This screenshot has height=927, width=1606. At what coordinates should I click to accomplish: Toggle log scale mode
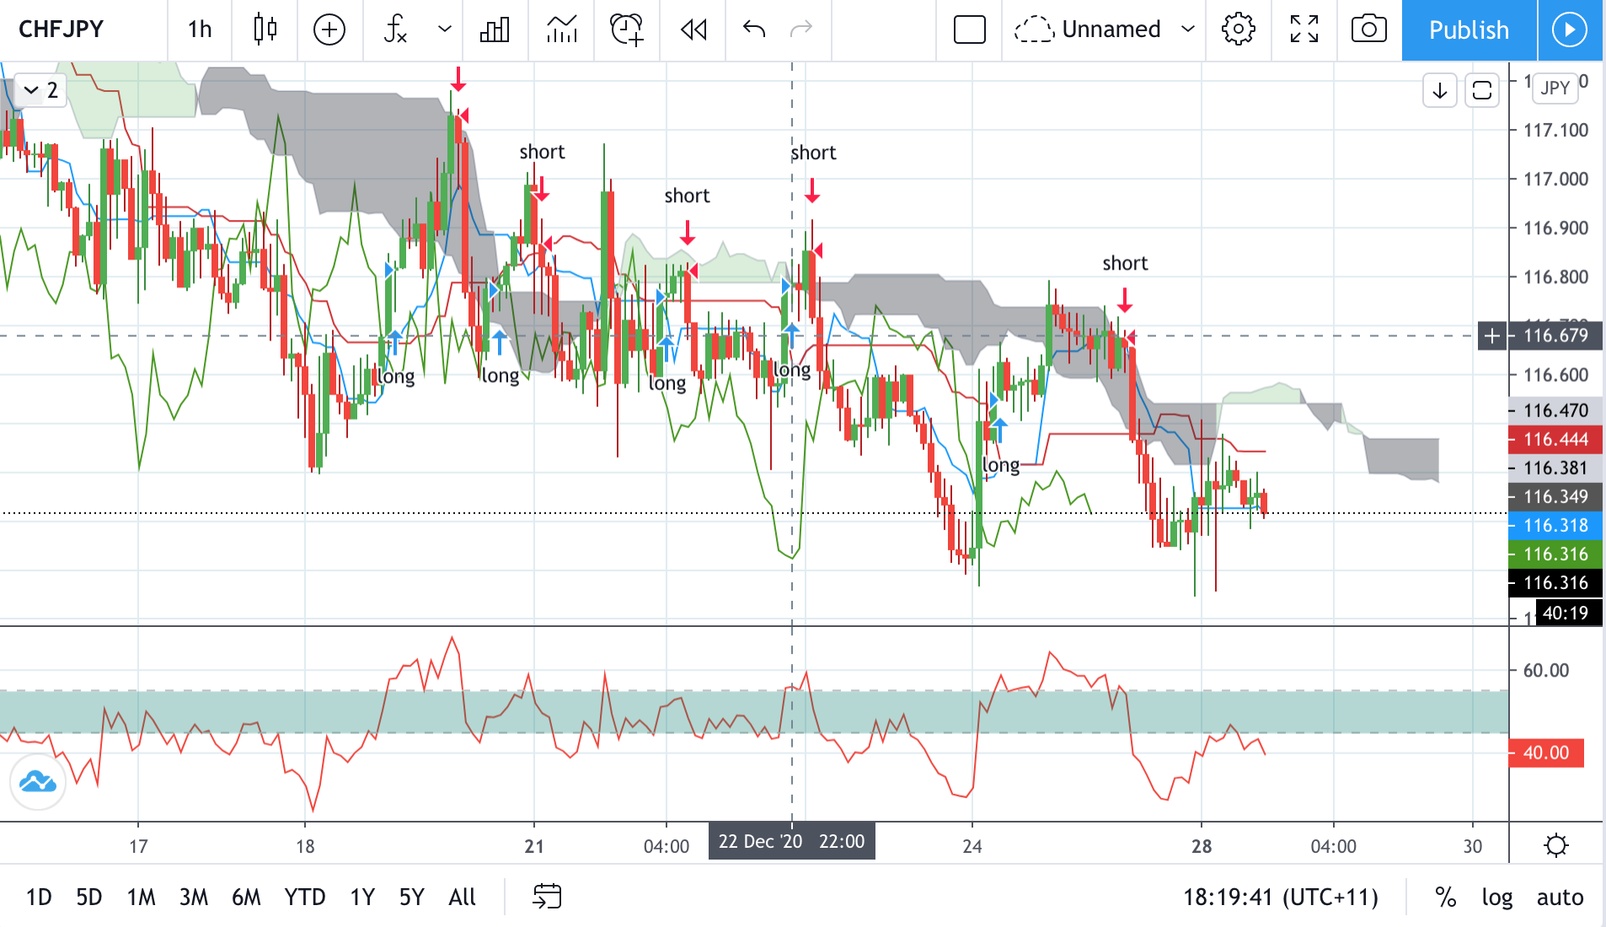pos(1497,897)
